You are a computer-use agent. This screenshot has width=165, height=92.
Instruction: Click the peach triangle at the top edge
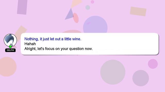coord(76,3)
